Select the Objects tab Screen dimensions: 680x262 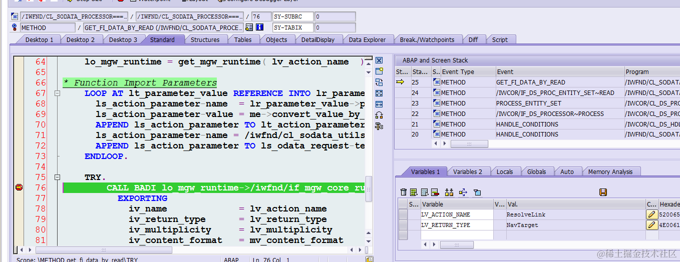pyautogui.click(x=276, y=39)
